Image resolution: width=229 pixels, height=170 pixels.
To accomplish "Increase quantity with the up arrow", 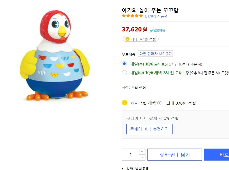I will (x=142, y=152).
